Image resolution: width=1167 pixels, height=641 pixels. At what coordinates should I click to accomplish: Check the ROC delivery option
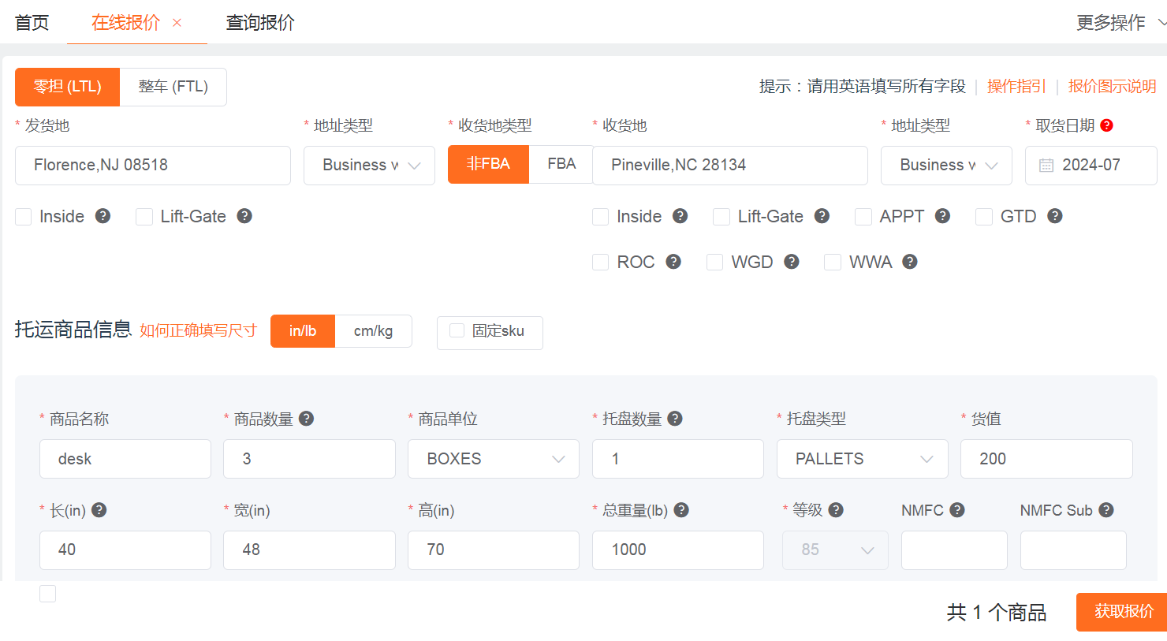(601, 262)
